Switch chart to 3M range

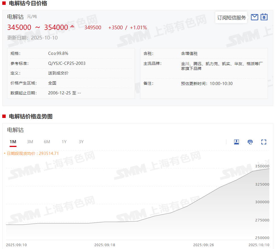(x=30, y=142)
